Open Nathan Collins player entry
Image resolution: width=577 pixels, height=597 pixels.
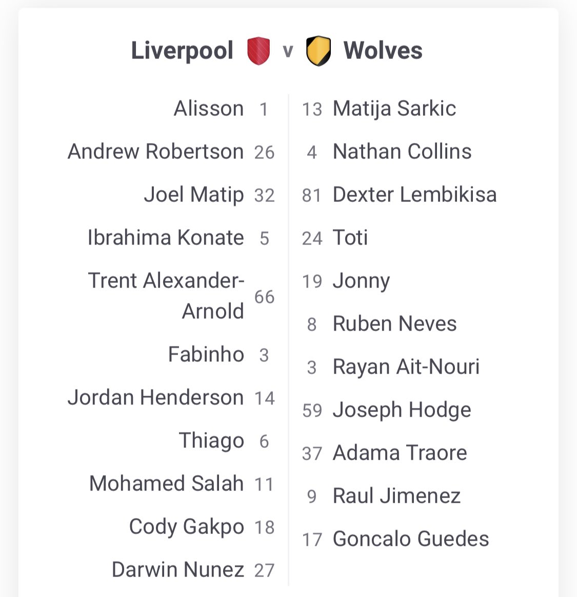(x=402, y=152)
